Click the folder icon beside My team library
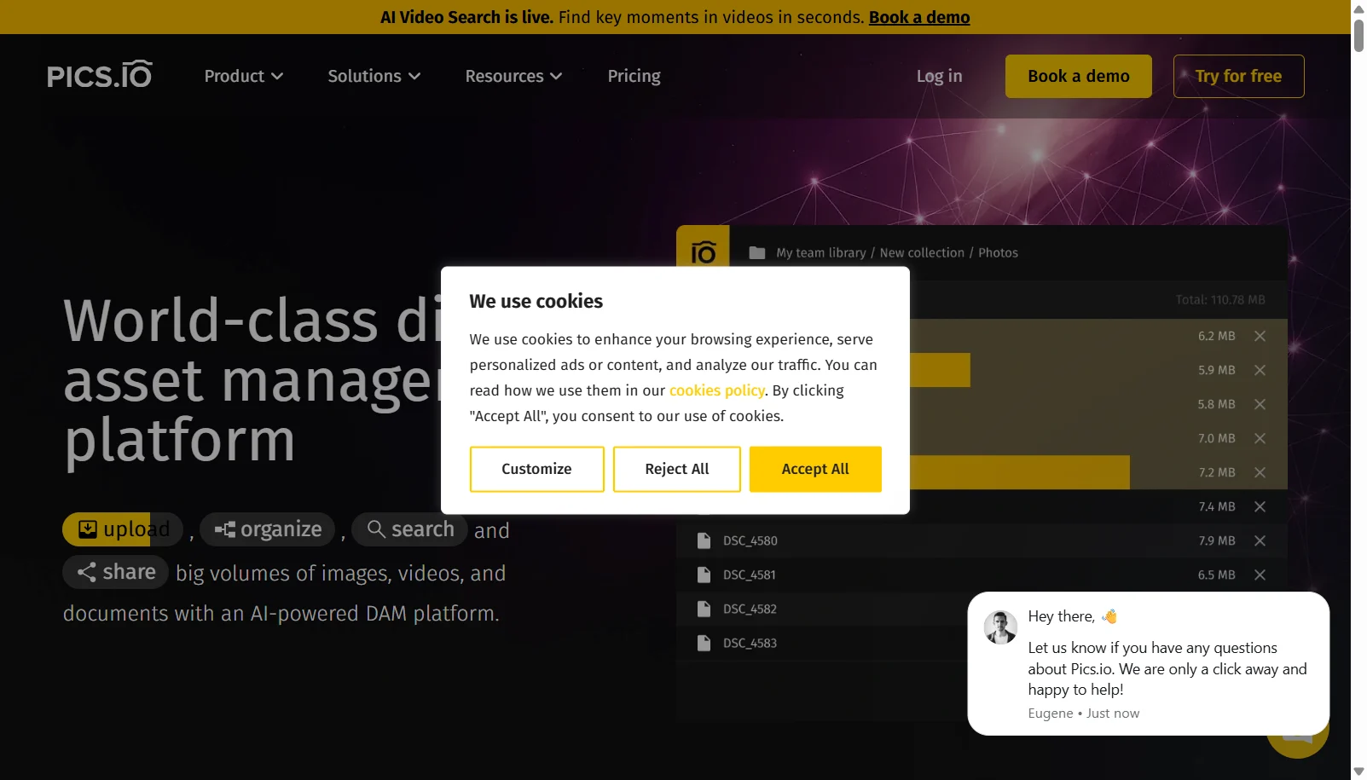This screenshot has height=780, width=1367. [756, 252]
